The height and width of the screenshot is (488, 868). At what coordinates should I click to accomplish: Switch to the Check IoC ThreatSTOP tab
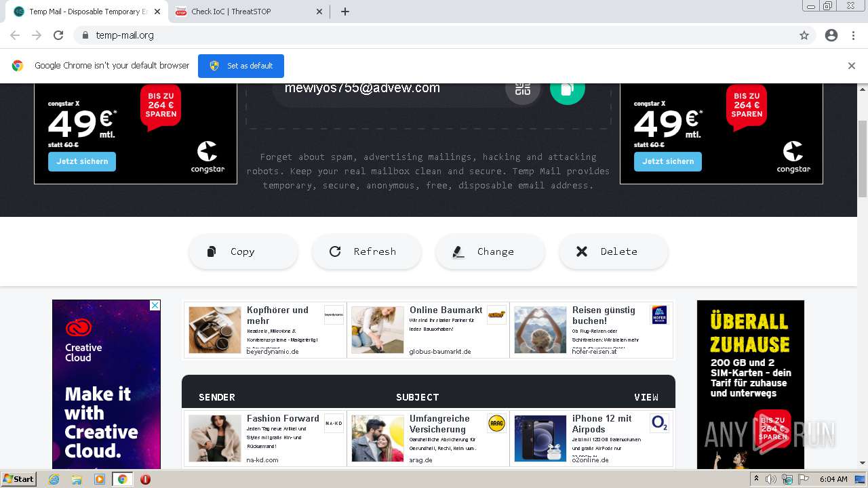coord(250,12)
